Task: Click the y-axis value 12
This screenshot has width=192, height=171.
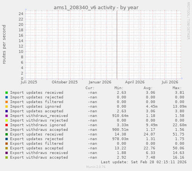Action: click(x=21, y=46)
